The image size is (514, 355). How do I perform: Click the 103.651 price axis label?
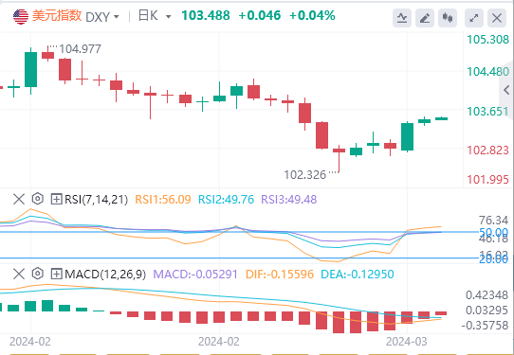coord(488,112)
